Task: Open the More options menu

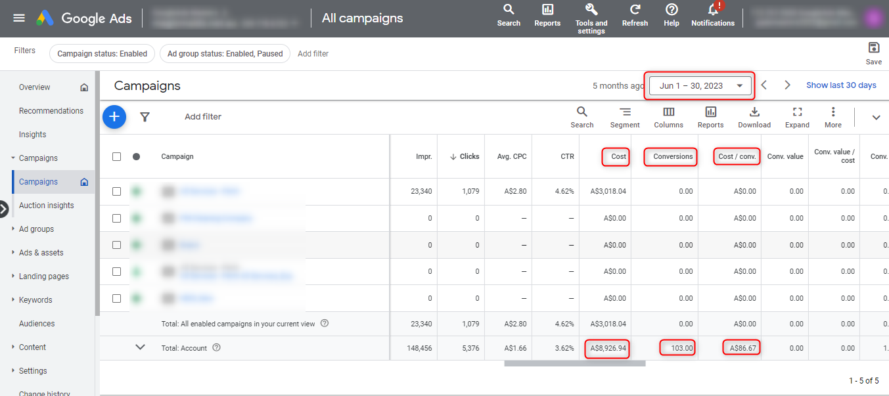Action: click(833, 117)
